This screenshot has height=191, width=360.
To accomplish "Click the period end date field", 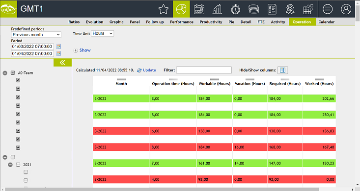I will (x=32, y=53).
